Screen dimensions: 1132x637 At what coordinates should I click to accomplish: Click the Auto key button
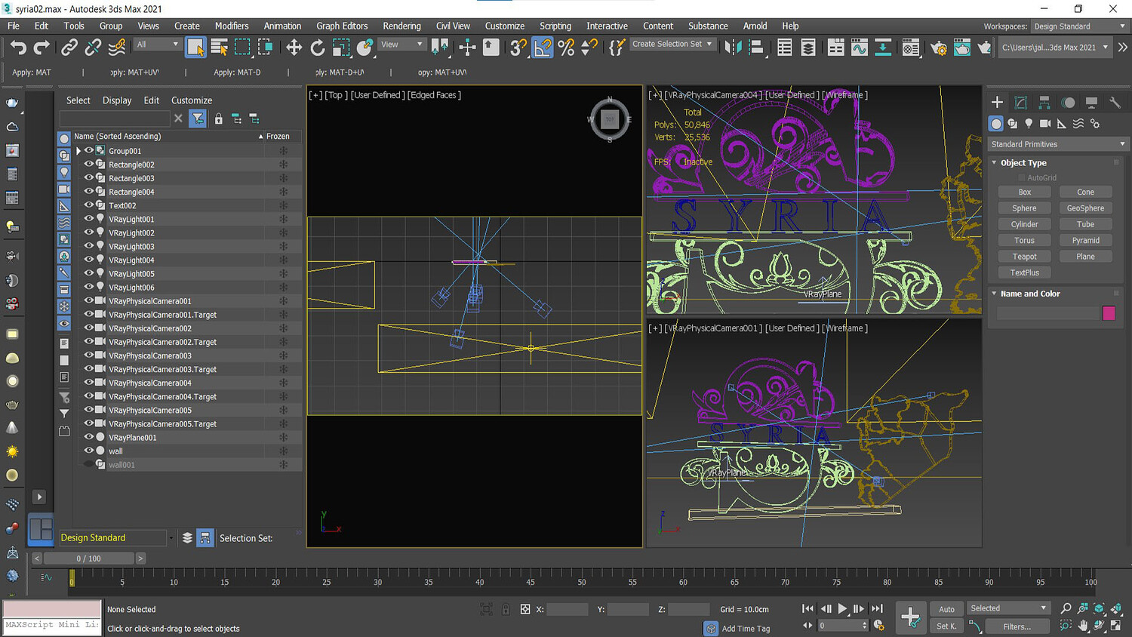pyautogui.click(x=946, y=609)
